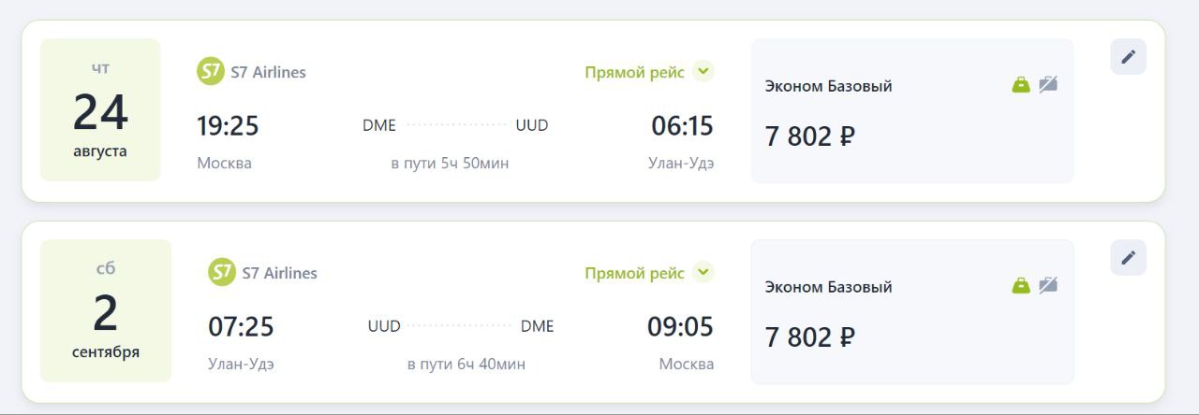Click the S7 logo on the Moscow departure flight

[x=211, y=72]
